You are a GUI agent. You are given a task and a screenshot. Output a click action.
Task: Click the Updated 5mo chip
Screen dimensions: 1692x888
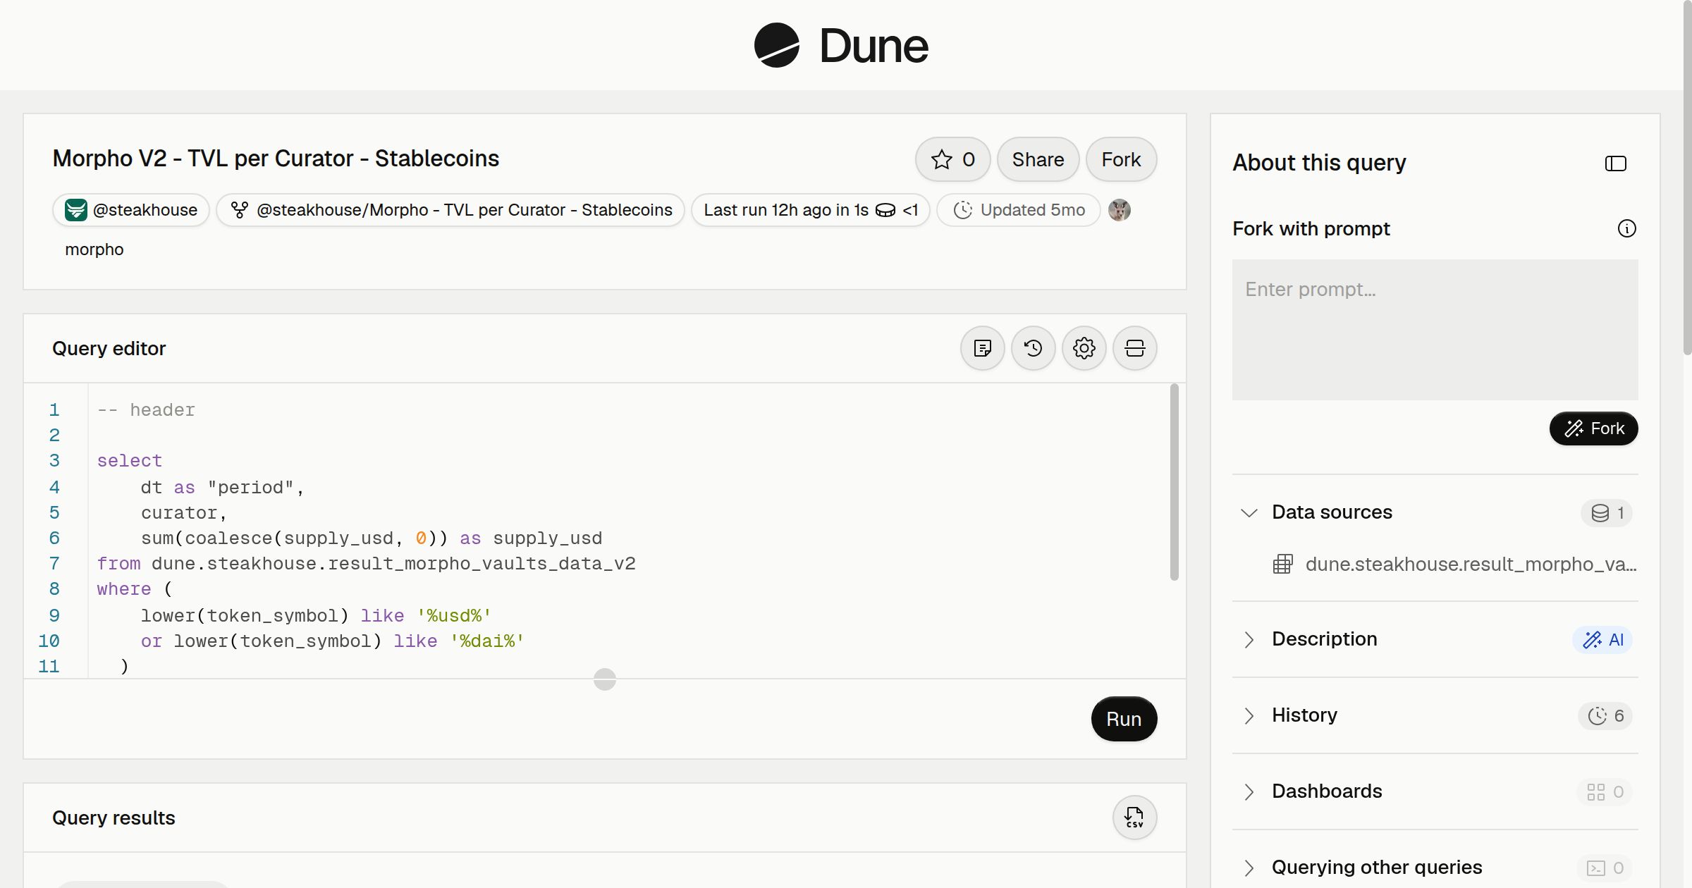tap(1019, 210)
